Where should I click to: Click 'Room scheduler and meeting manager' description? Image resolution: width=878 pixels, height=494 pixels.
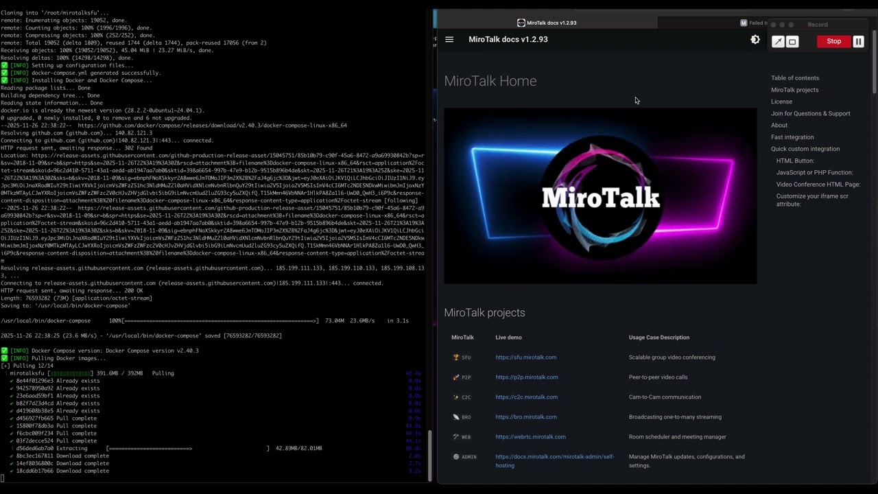[677, 436]
